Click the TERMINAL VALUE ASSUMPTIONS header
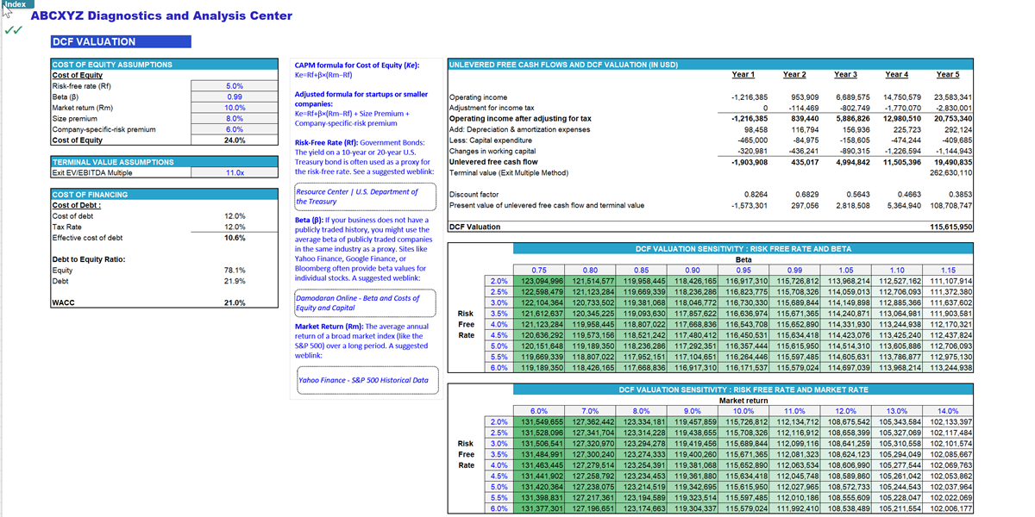 click(165, 162)
